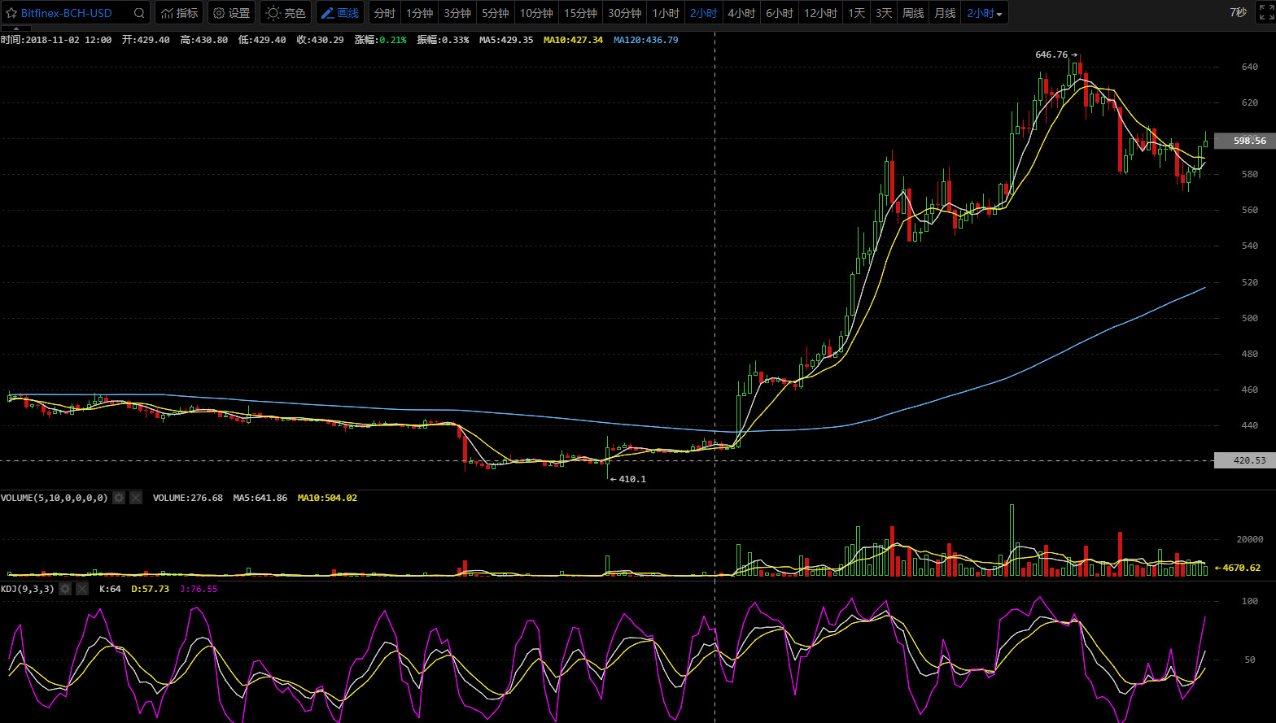Collapse the top panel with the up-arrow tab
Image resolution: width=1276 pixels, height=723 pixels.
16,28
